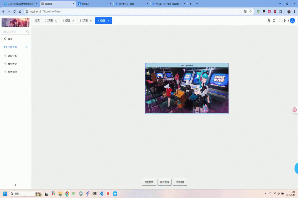
Task: Open the terminal icon in the taskbar
Action: (x=94, y=194)
